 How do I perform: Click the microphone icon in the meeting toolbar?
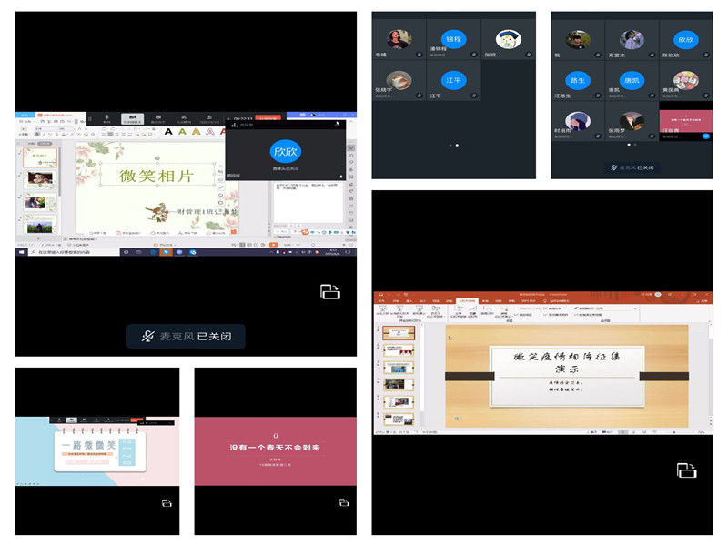click(x=107, y=118)
